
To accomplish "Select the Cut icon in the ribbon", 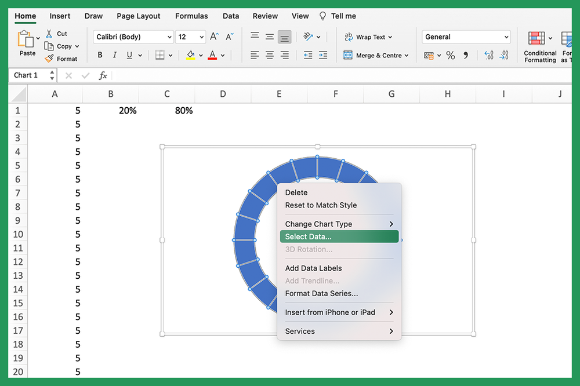I will (49, 34).
